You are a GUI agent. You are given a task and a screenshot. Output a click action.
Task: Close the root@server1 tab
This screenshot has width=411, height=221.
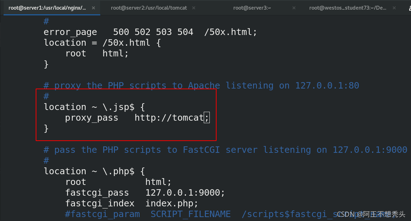[93, 8]
